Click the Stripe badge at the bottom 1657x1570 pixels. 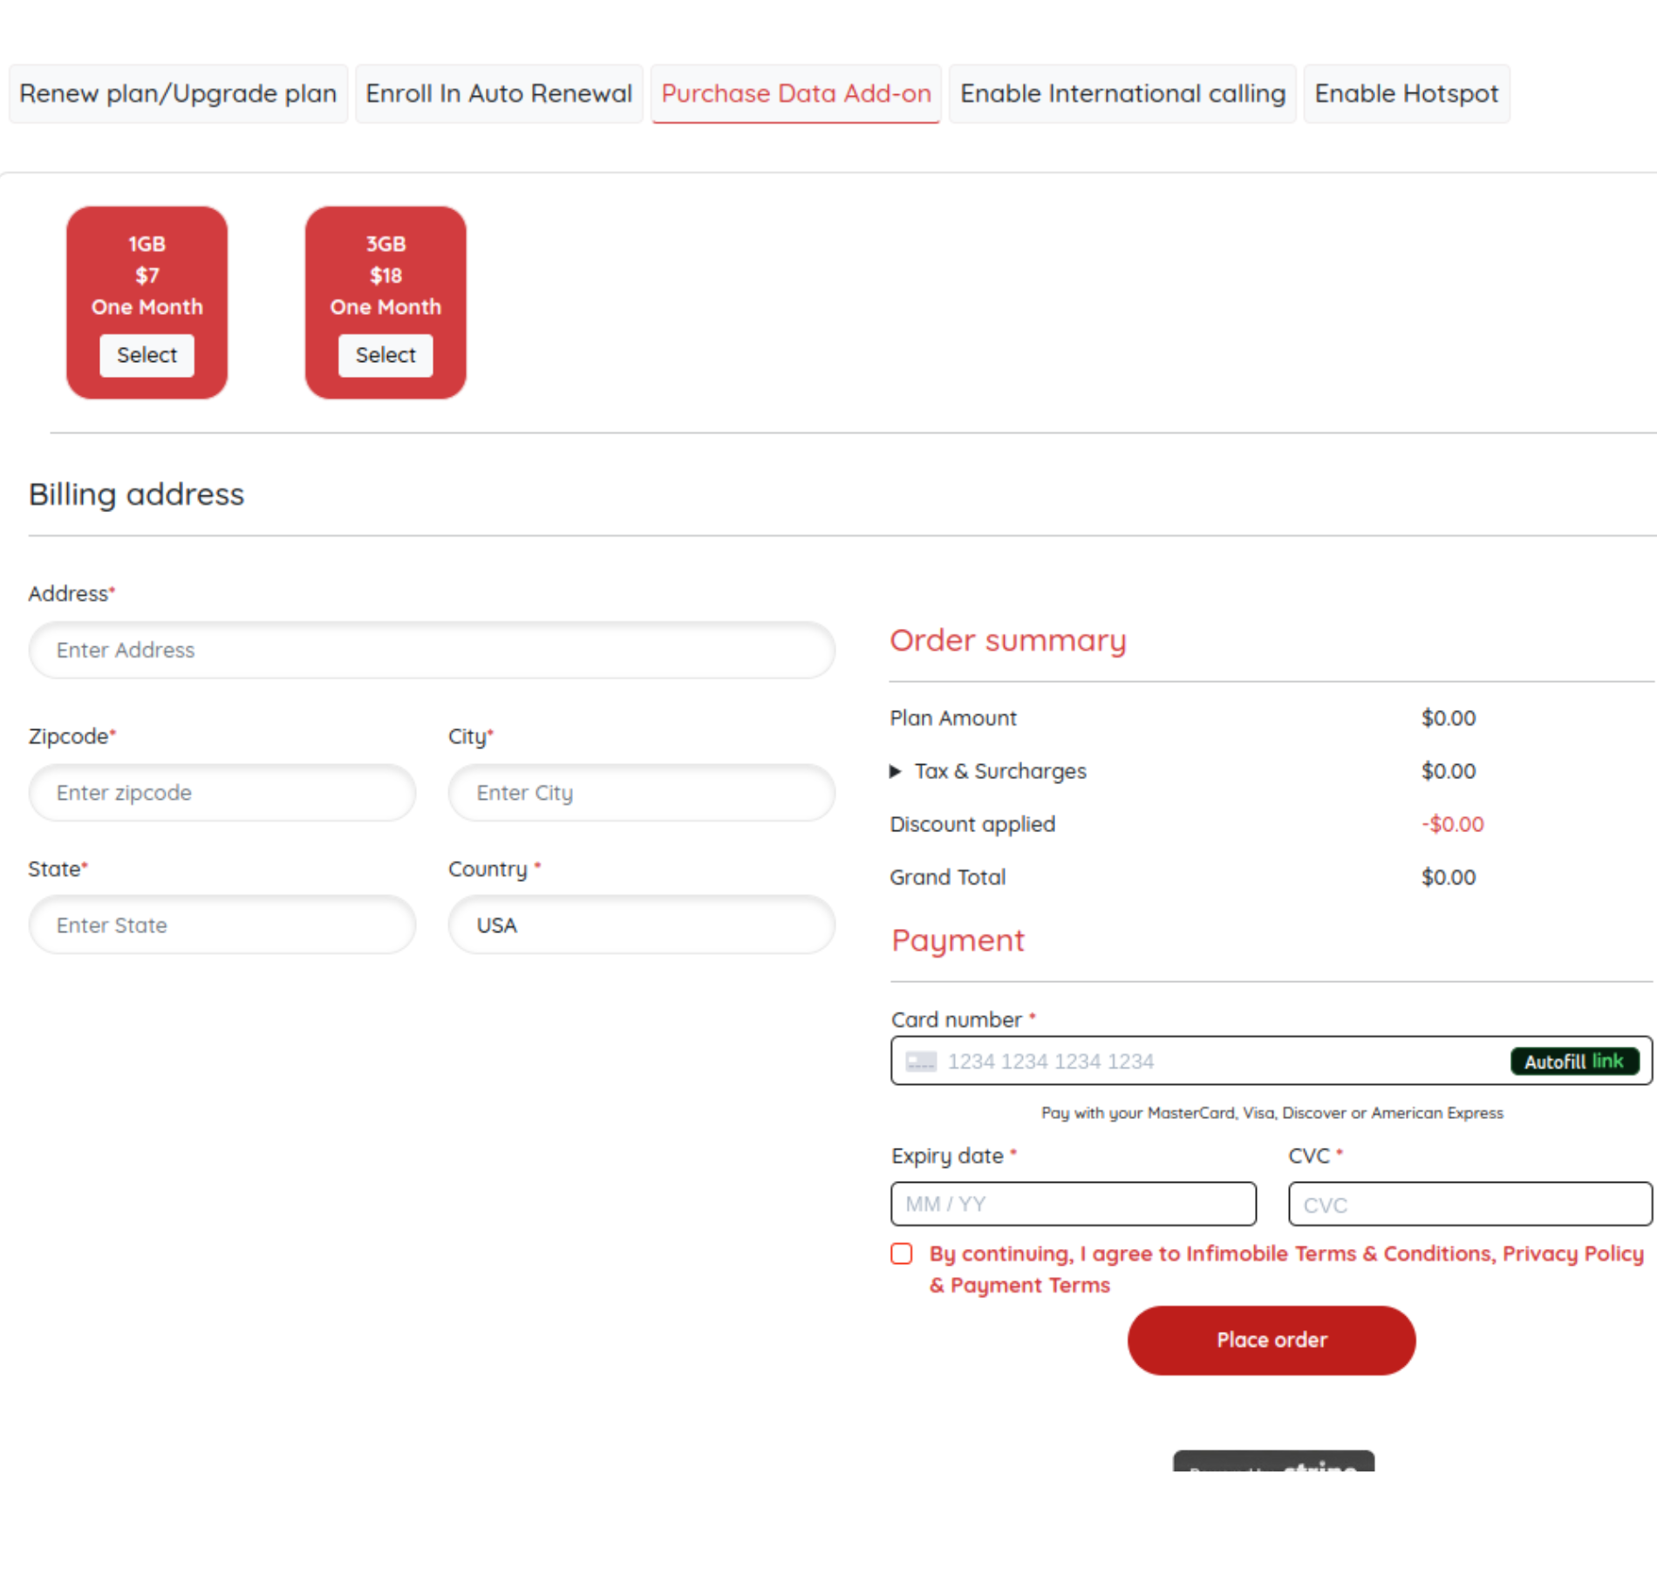1272,1463
